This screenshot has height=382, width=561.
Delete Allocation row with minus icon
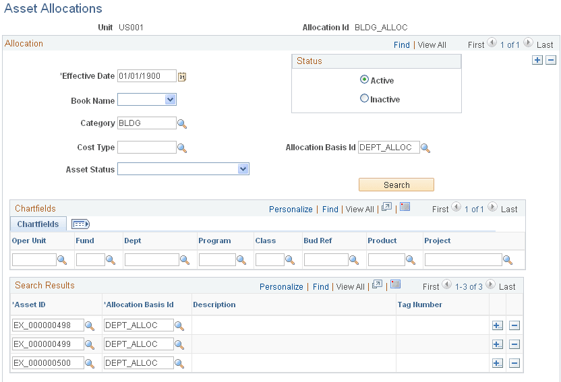click(551, 60)
